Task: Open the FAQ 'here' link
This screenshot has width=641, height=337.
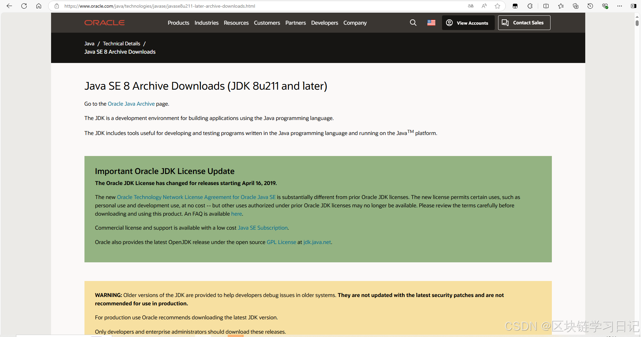Action: [x=236, y=214]
